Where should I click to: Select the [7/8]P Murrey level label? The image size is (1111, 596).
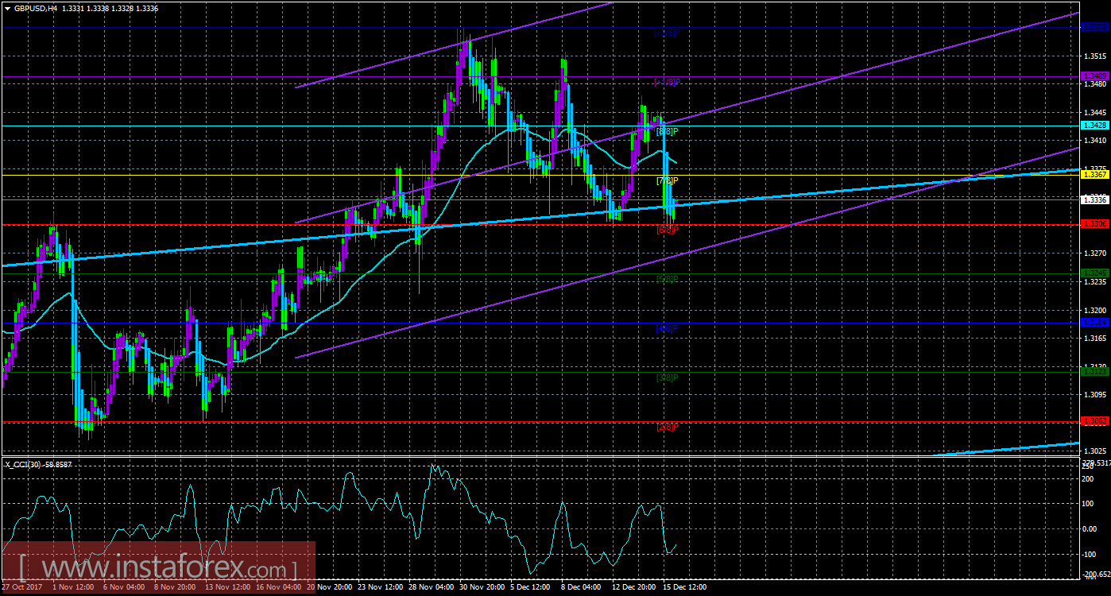(x=667, y=180)
